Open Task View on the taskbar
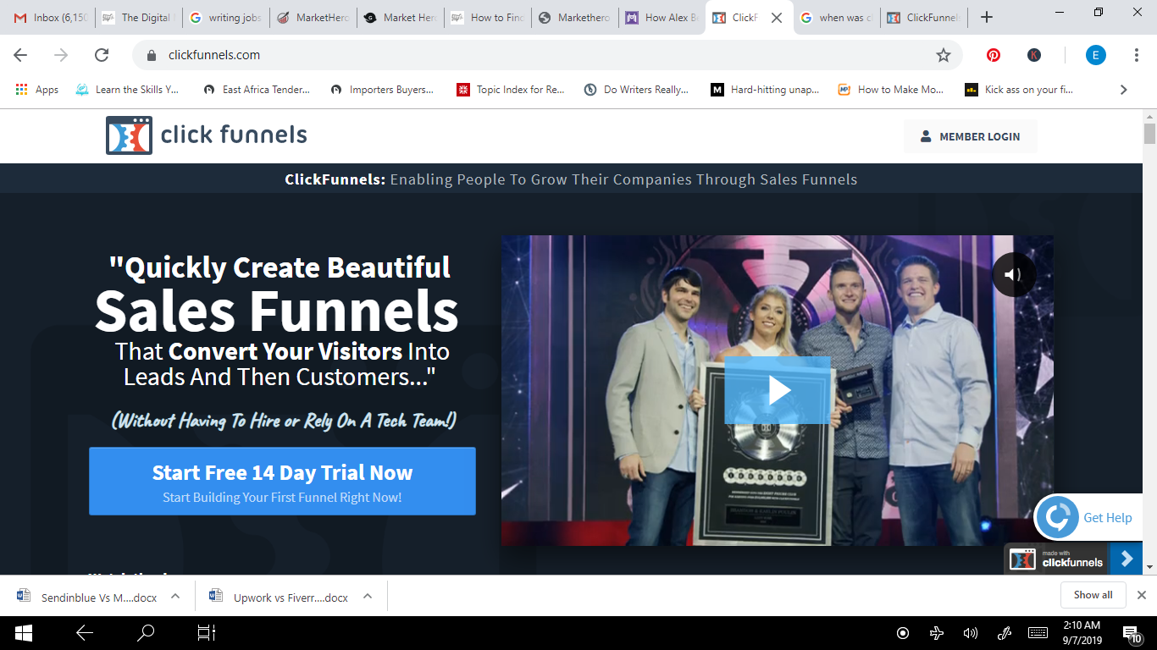Viewport: 1157px width, 650px height. (x=207, y=633)
